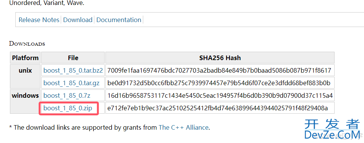Open the Download link

(x=78, y=20)
